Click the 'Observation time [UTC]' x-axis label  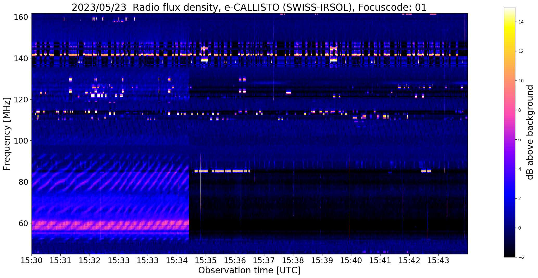249,270
